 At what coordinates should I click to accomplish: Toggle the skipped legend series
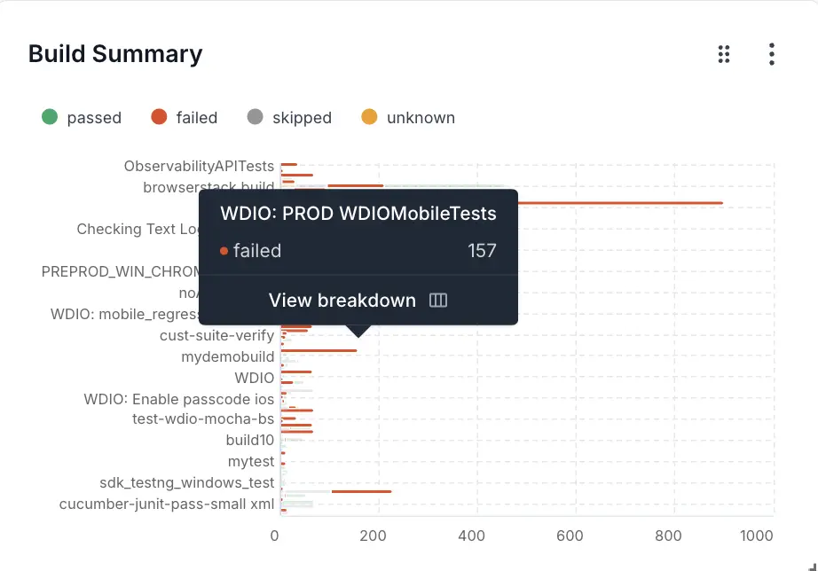click(x=302, y=118)
